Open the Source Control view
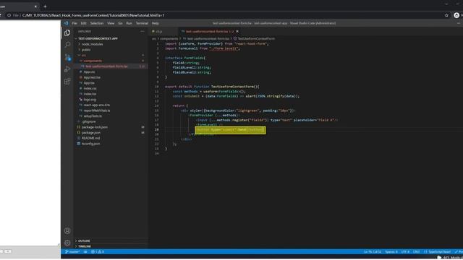This screenshot has height=260, width=463. 67,57
